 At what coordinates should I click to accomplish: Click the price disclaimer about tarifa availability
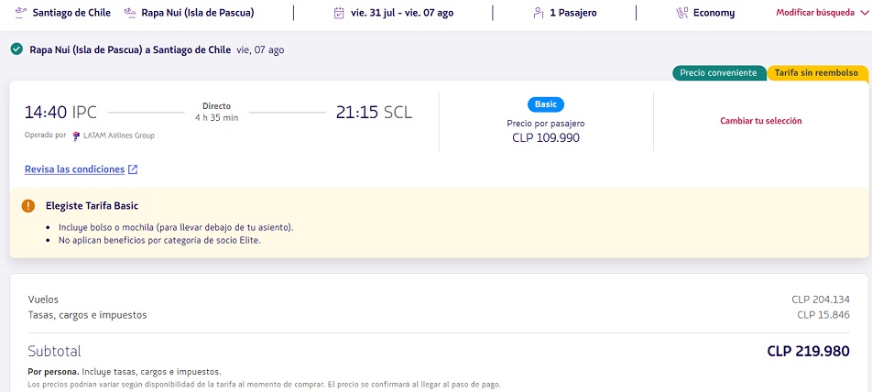(264, 385)
